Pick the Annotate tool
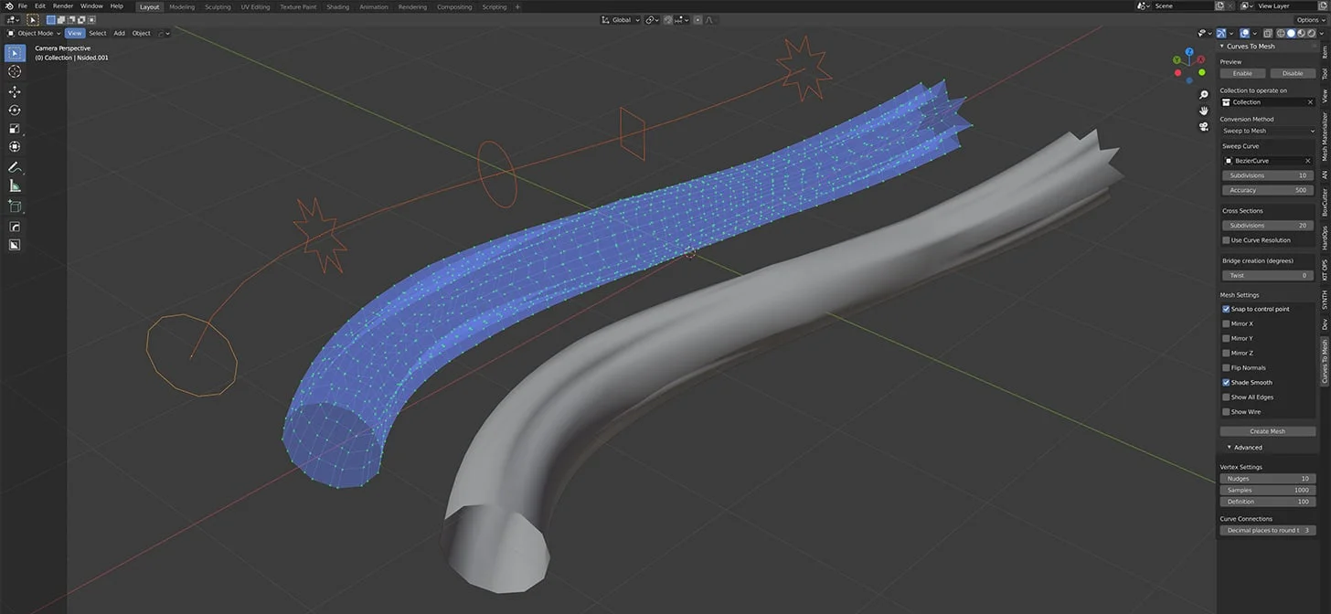 coord(15,167)
